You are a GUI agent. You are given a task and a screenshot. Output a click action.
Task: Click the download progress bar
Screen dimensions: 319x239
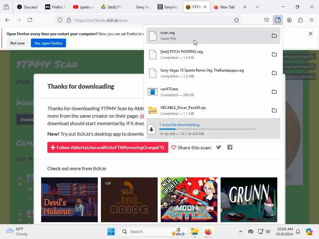coord(208,129)
